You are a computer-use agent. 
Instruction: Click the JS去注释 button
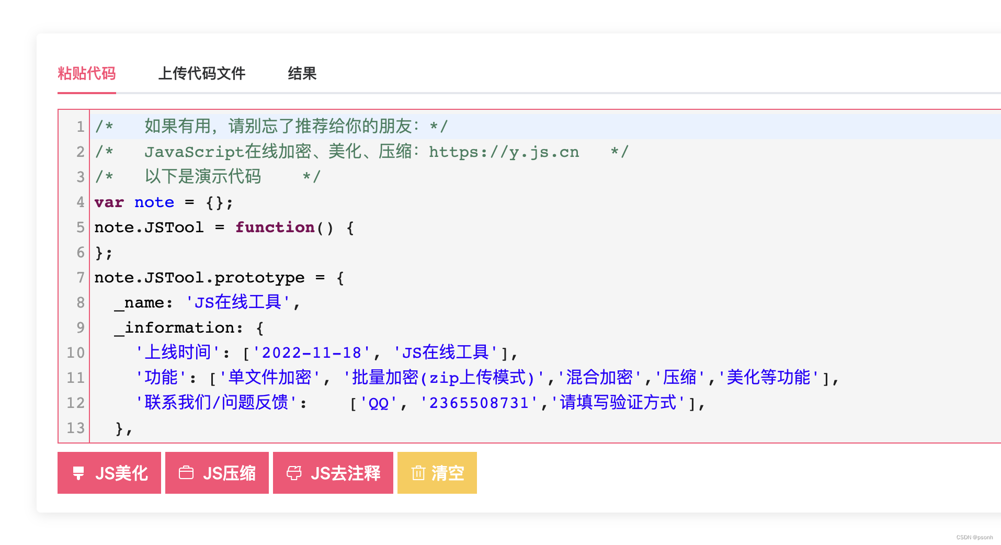333,473
